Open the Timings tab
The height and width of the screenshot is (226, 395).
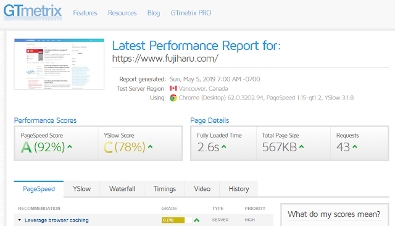click(165, 189)
